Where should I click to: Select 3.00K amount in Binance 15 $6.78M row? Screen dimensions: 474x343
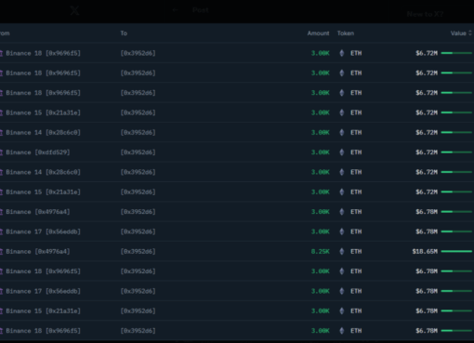321,310
